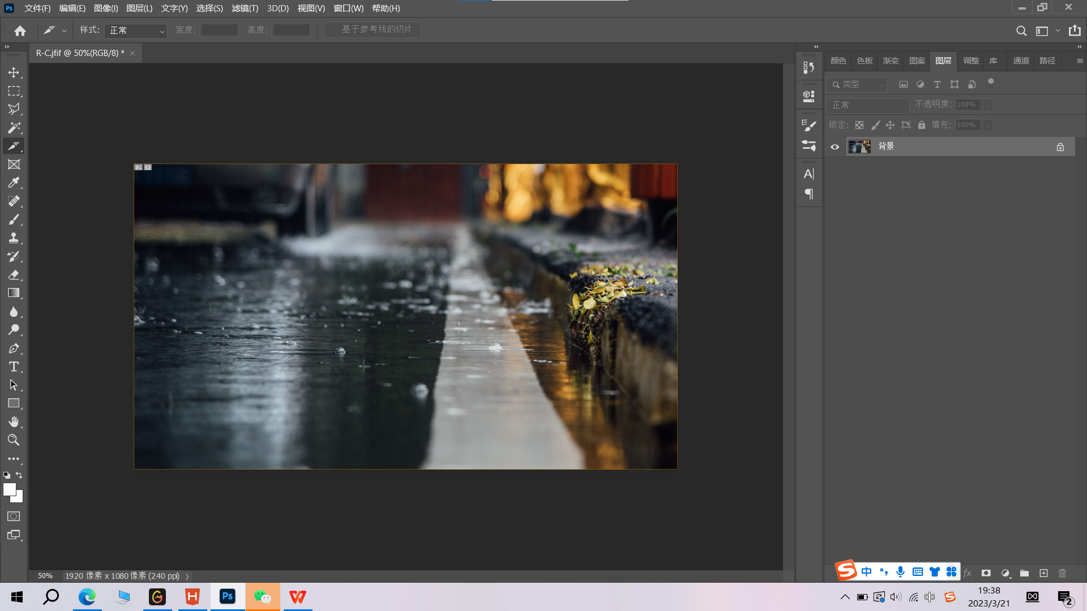Switch to the 通道 tab
The image size is (1087, 611).
(x=1021, y=61)
